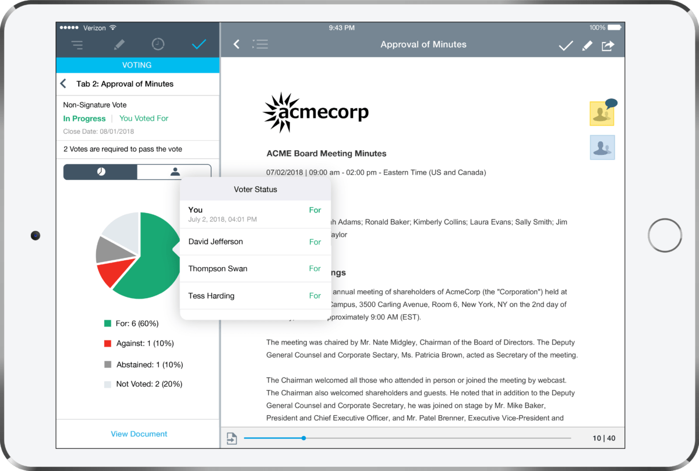Image resolution: width=699 pixels, height=471 pixels.
Task: Open the clock history icon in sidebar
Action: tap(158, 44)
